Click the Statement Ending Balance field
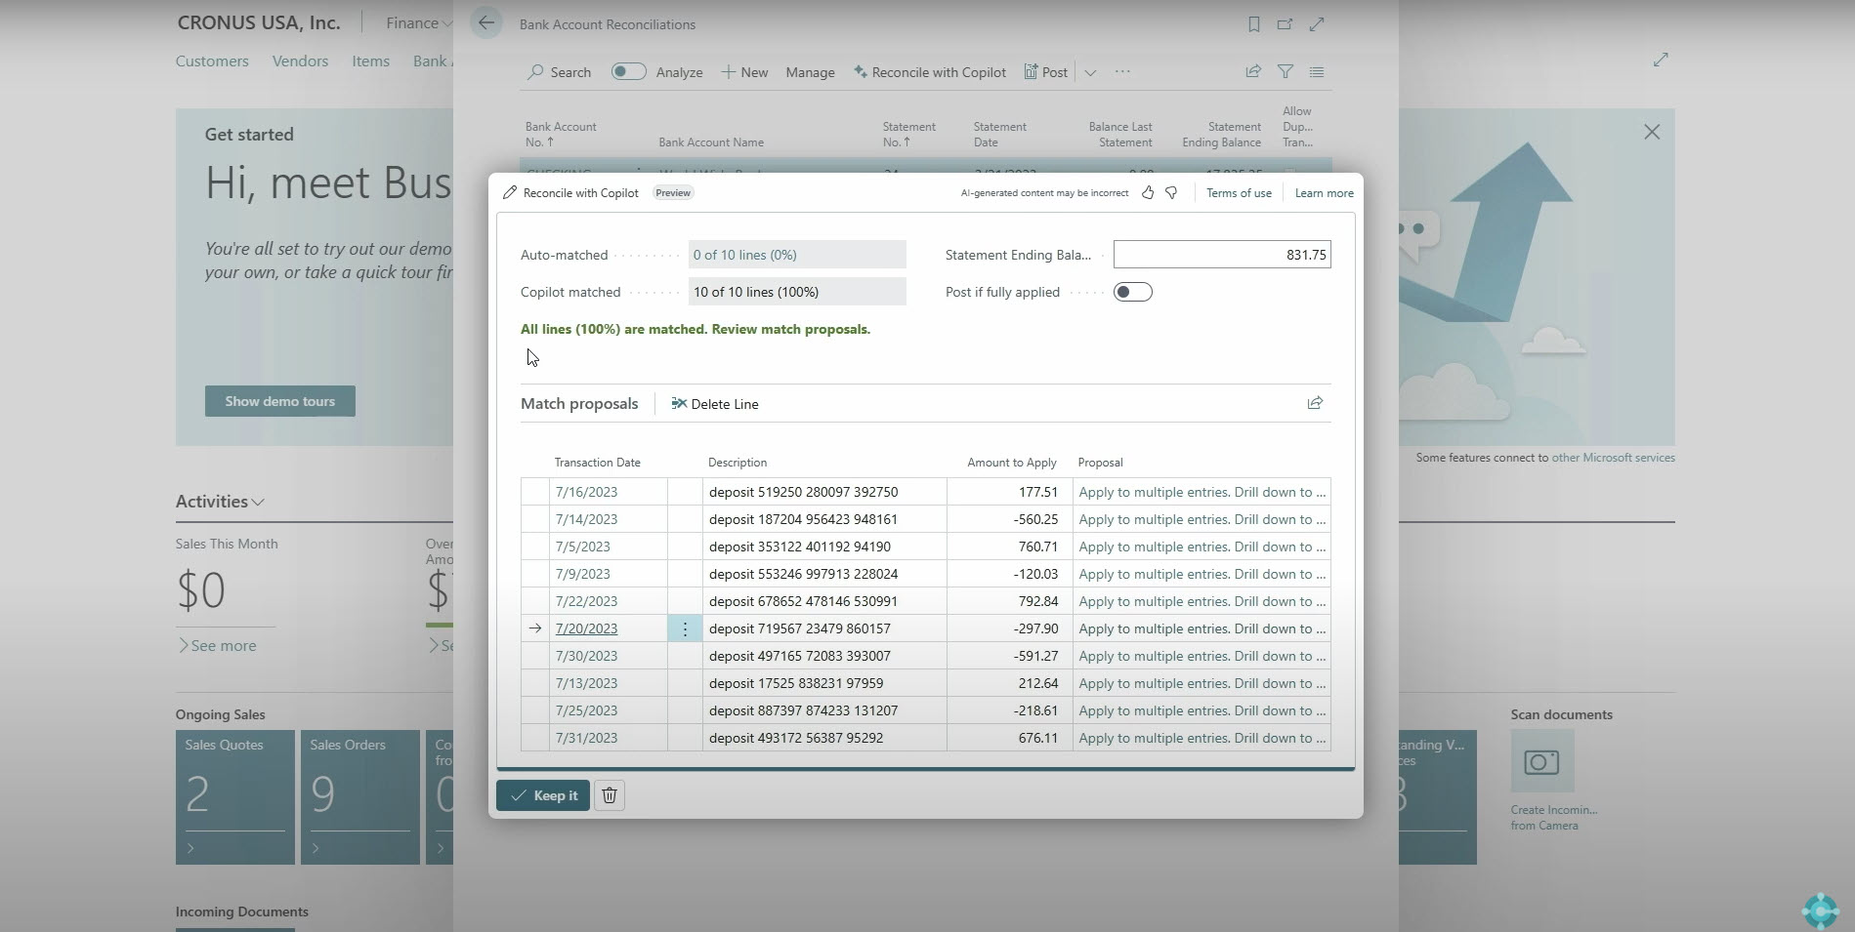 pos(1221,255)
